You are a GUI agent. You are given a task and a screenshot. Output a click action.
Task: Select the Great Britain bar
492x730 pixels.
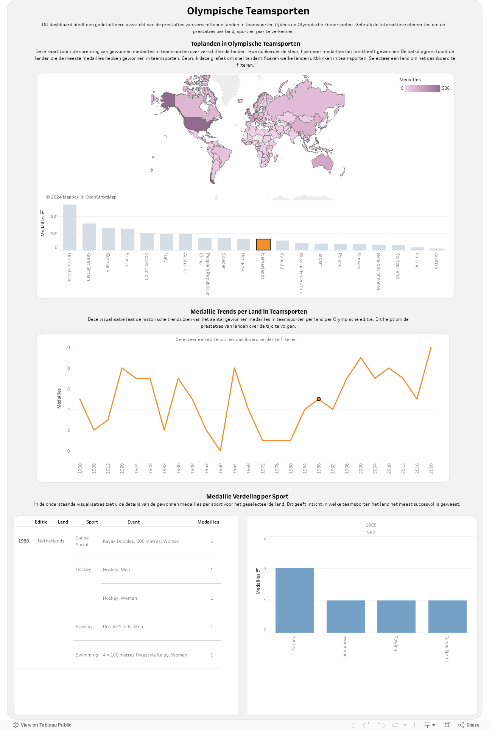pyautogui.click(x=89, y=237)
